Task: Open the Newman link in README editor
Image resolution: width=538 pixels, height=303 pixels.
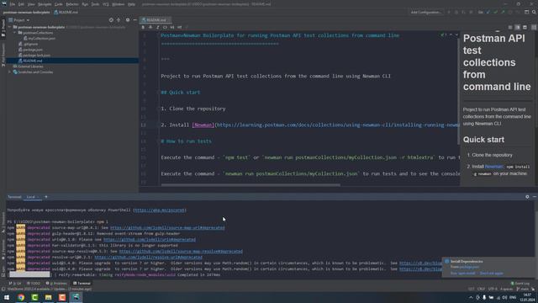Action: [x=203, y=125]
